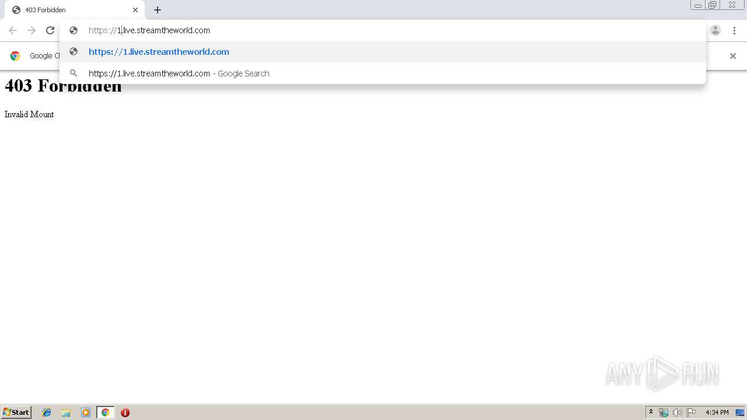The height and width of the screenshot is (420, 747).
Task: Dismiss the Google Chrome info bar
Action: [733, 56]
